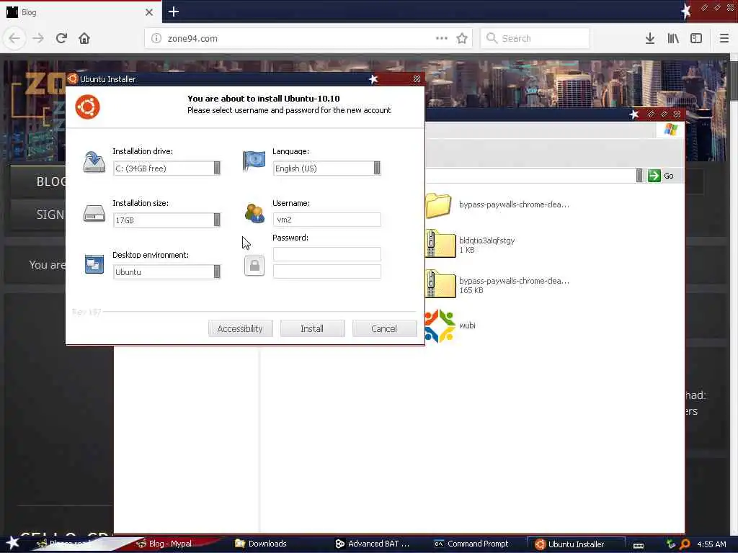The width and height of the screenshot is (738, 553).
Task: Click the Username field containing vm2
Action: [x=326, y=220]
